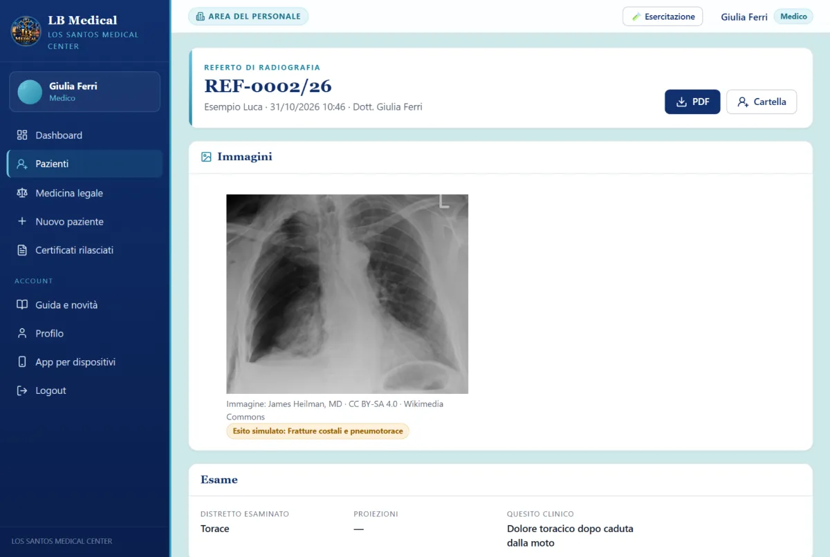Click the Medicina legale scales icon
Viewport: 830px width, 557px height.
click(x=22, y=193)
